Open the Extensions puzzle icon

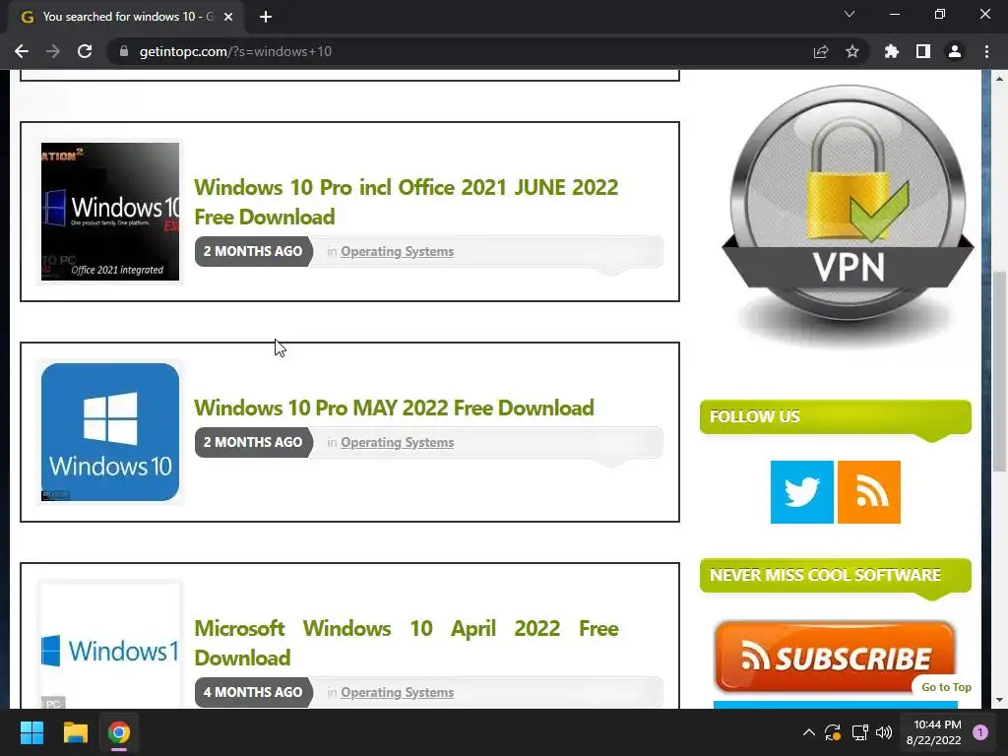coord(892,51)
